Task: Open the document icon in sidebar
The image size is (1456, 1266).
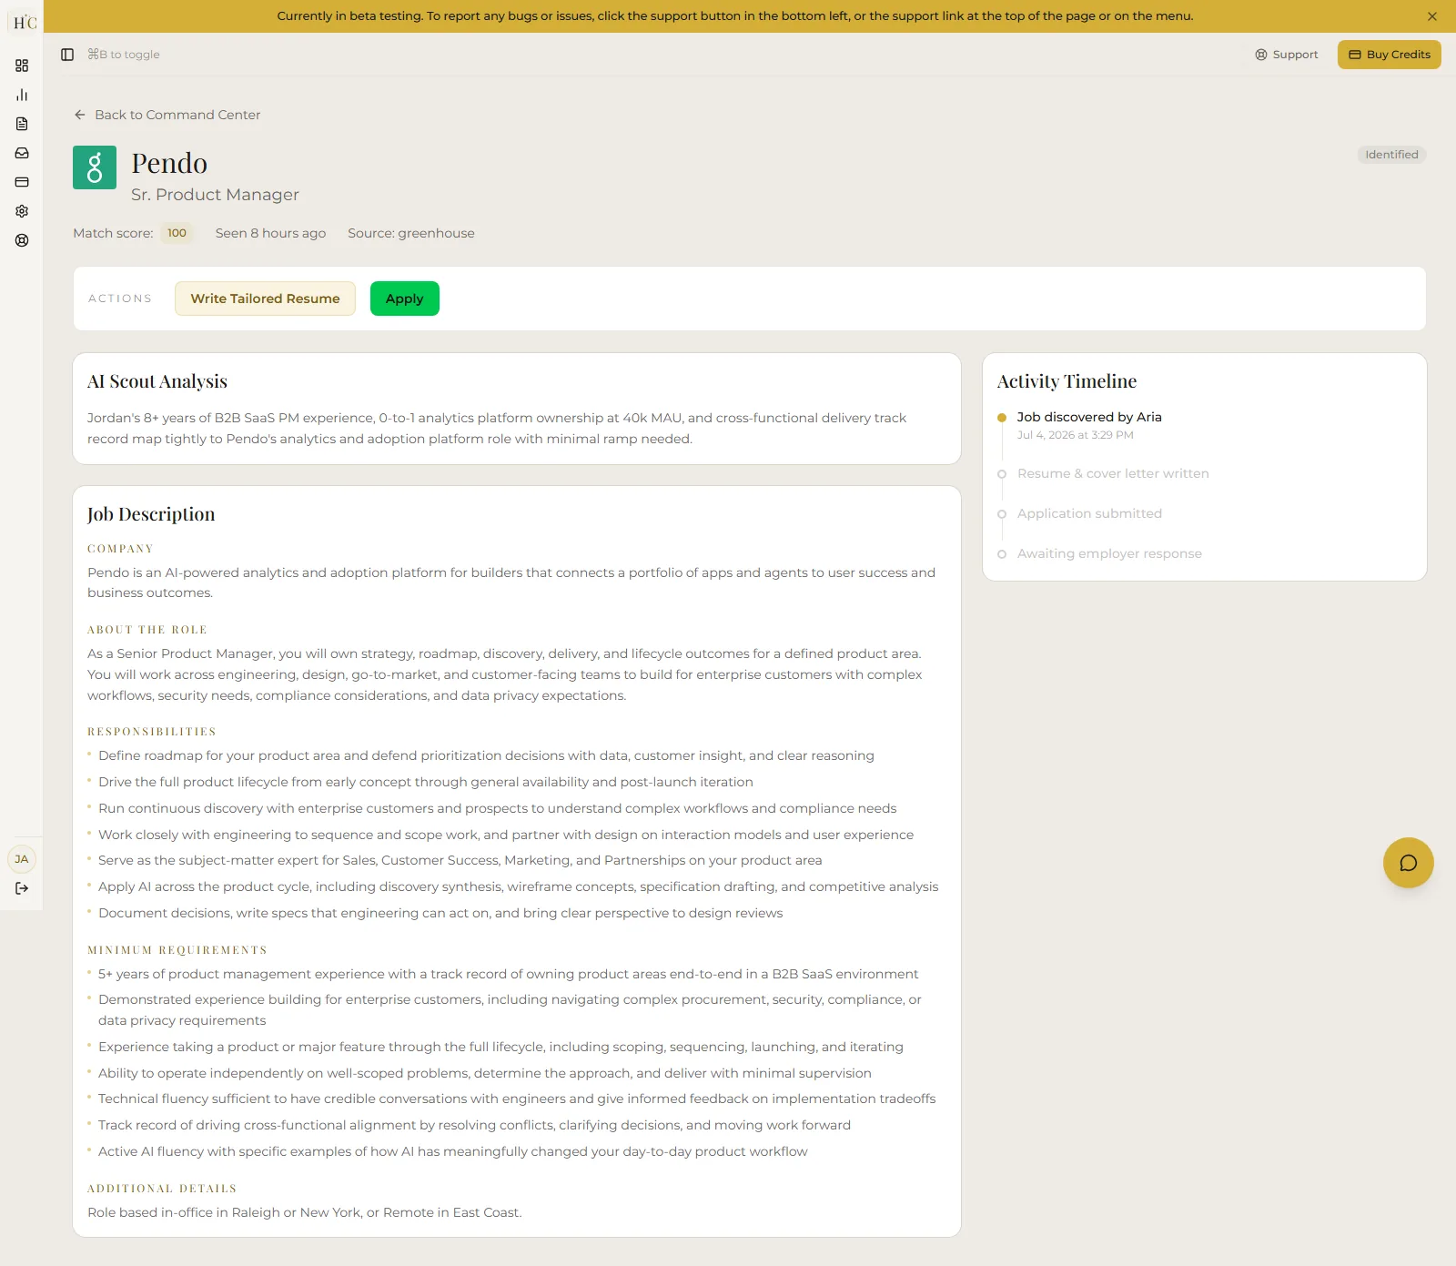Action: [22, 124]
